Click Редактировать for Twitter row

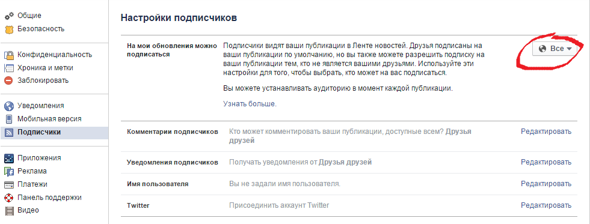(x=546, y=205)
